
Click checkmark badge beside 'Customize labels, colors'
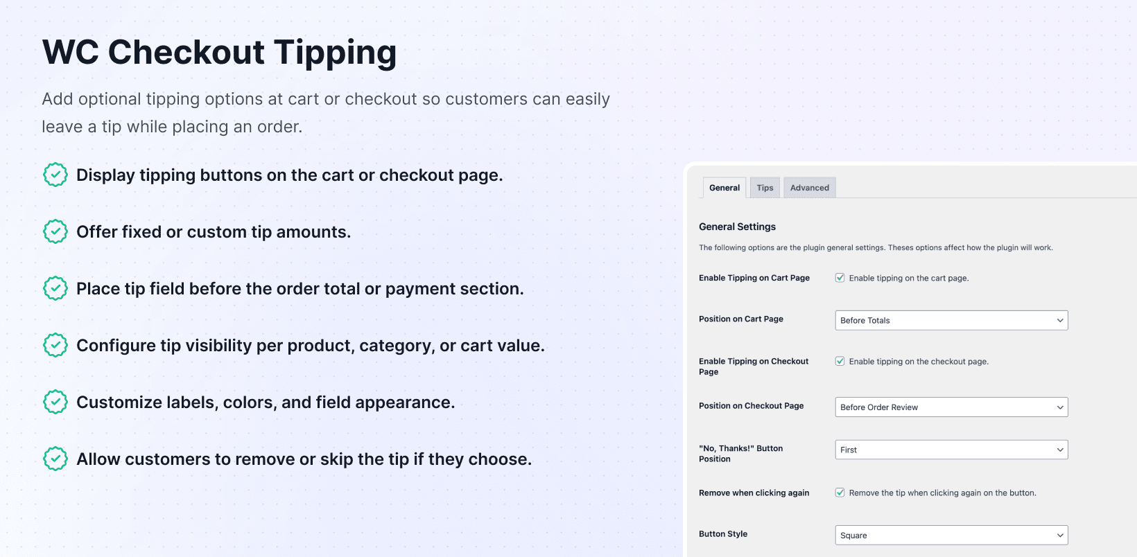coord(55,403)
